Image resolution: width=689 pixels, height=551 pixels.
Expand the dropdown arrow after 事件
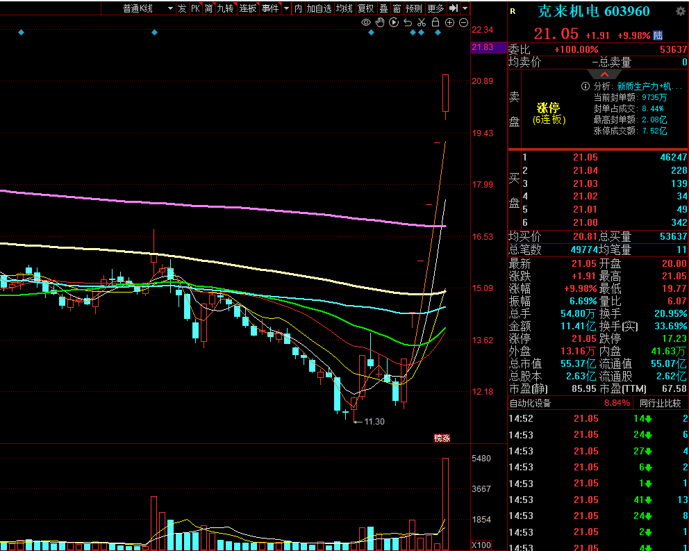point(285,9)
